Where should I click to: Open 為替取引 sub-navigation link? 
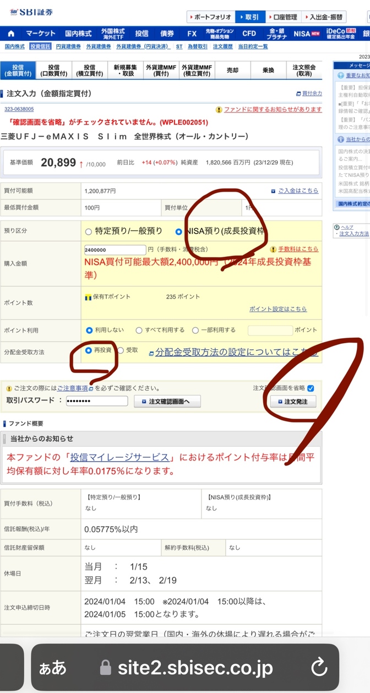pos(198,47)
